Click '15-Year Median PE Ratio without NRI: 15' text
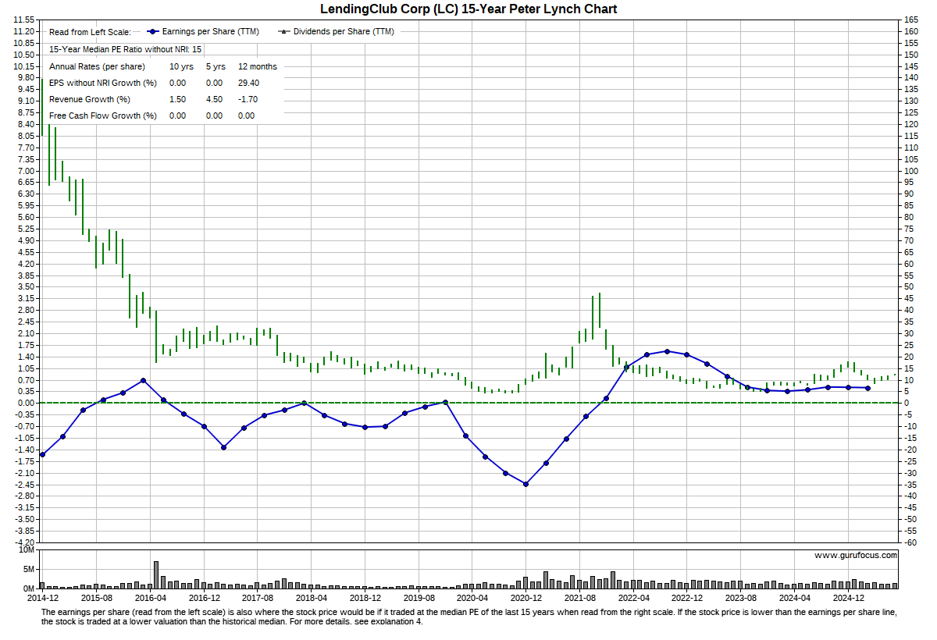937x640 pixels. tap(125, 49)
